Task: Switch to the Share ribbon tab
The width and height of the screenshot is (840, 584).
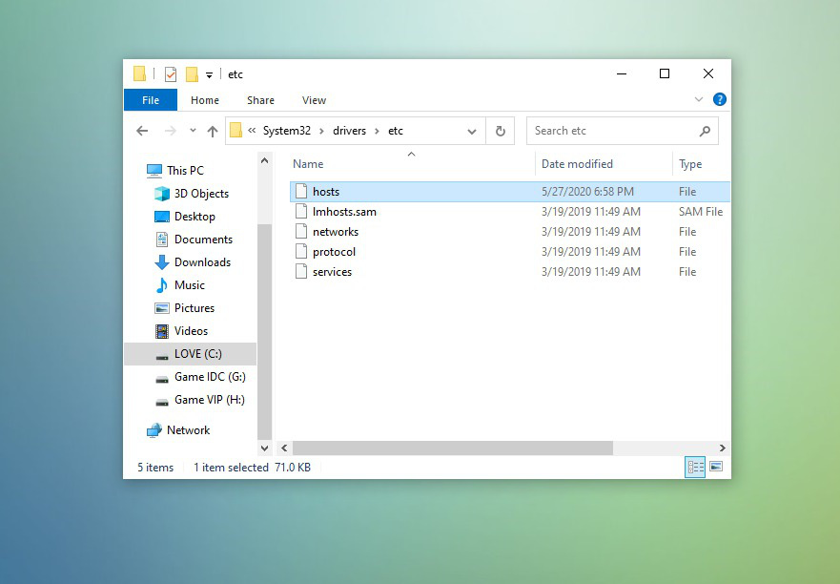Action: tap(260, 100)
